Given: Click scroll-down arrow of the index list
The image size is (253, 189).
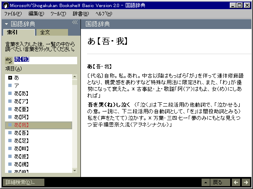Looking at the screenshot, I should coord(75,170).
